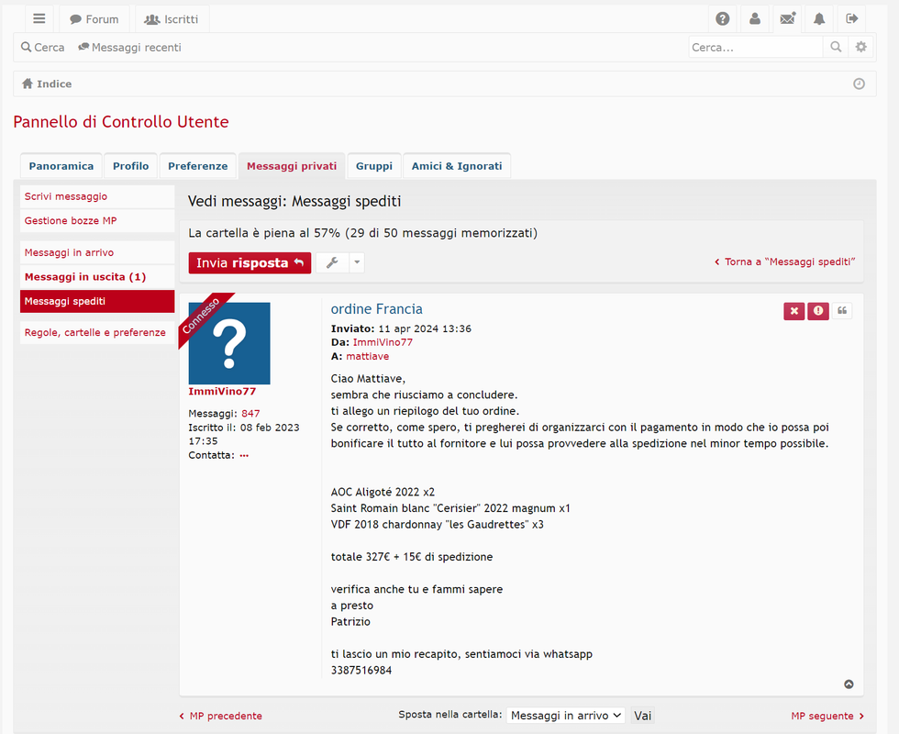Click the Indice breadcrumb link
The image size is (899, 734).
click(x=47, y=83)
